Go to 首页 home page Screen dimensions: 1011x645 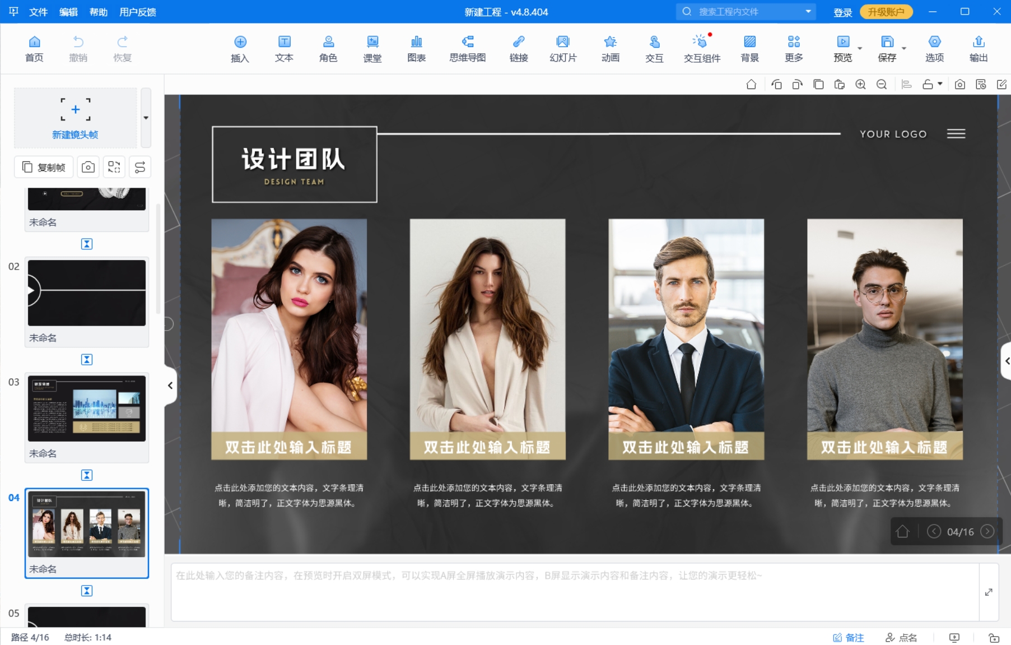(x=34, y=49)
